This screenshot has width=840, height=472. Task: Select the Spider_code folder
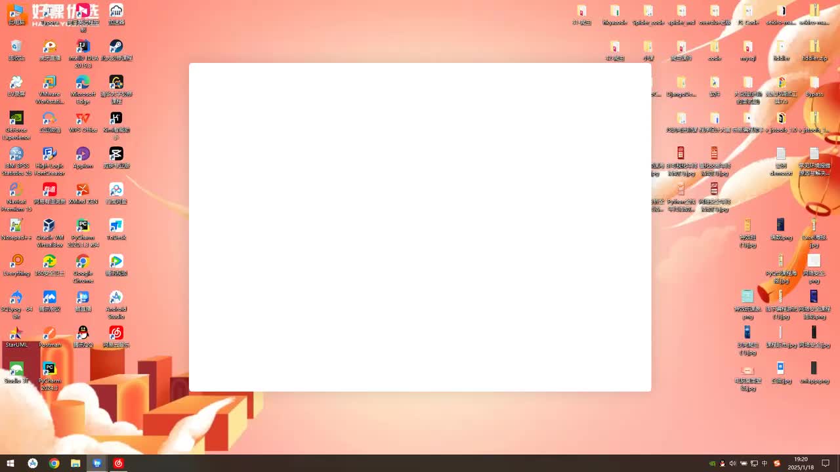pyautogui.click(x=648, y=14)
